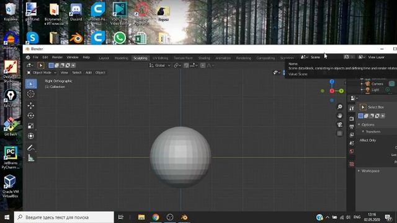
Task: Click the pan hand viewport control
Action: [340, 116]
